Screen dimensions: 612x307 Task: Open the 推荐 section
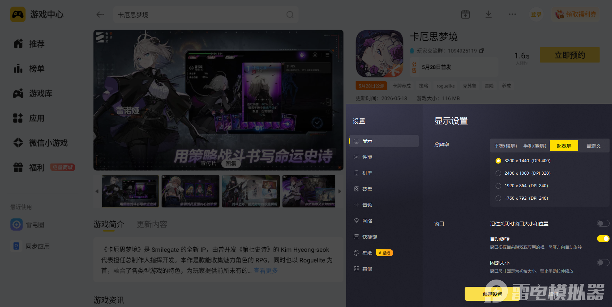(29, 44)
